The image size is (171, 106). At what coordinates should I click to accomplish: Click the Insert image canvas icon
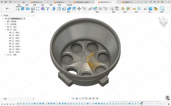click(150, 9)
